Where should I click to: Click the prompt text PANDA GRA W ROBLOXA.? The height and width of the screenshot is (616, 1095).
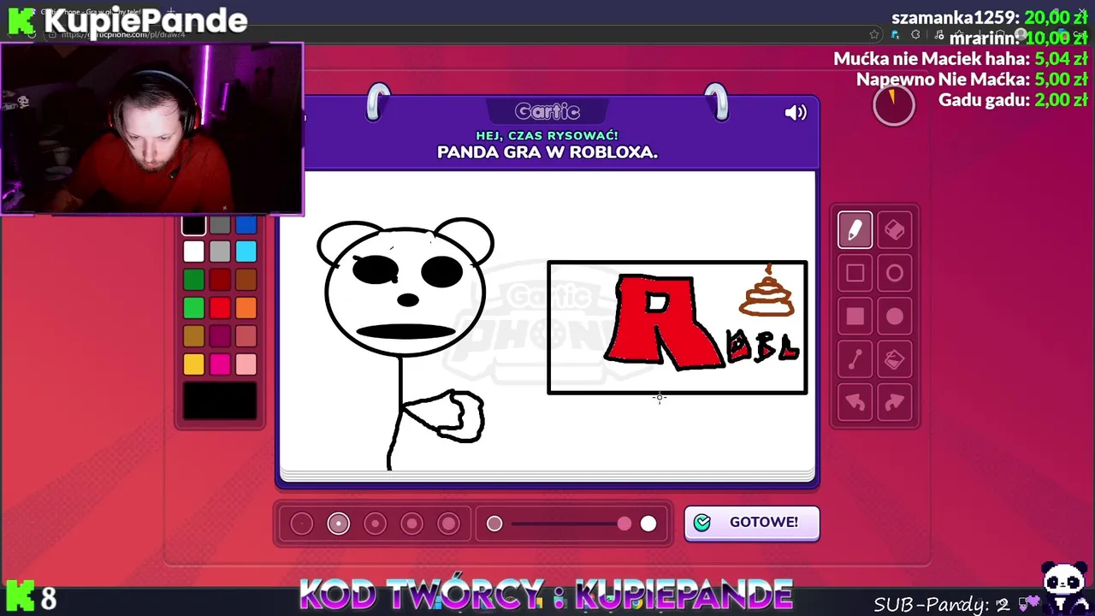click(x=547, y=152)
